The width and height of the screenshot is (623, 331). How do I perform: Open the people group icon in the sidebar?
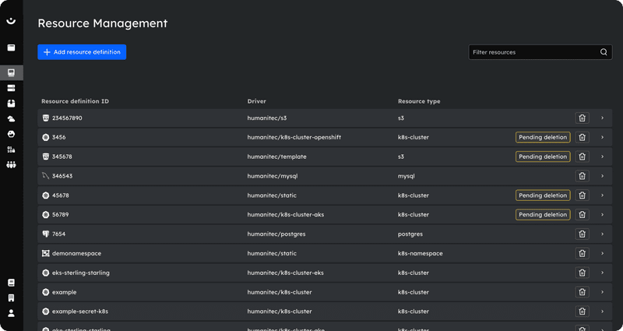(x=11, y=164)
